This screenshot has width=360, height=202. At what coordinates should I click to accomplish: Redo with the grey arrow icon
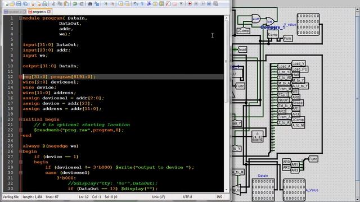pos(82,4)
